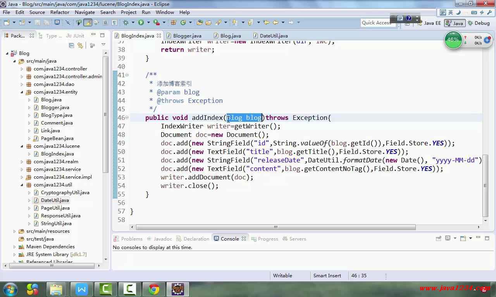
Task: Click the Save All toolbar icon
Action: 46,23
